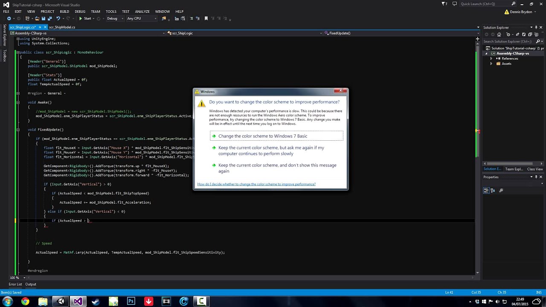Click the Save icon in the toolbar
The height and width of the screenshot is (307, 546).
click(x=44, y=18)
